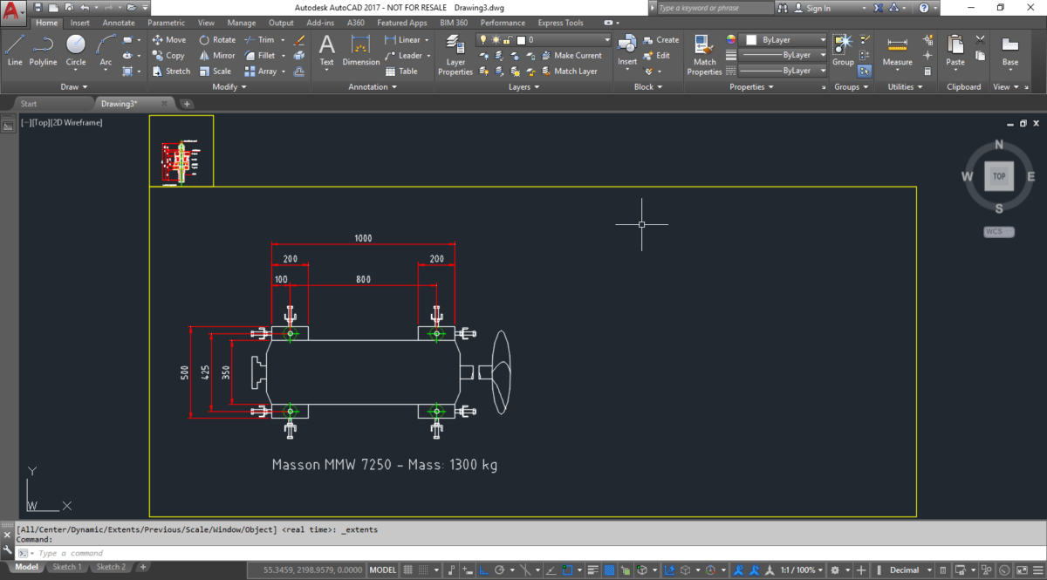
Task: Select the Fillet tool
Action: click(260, 56)
